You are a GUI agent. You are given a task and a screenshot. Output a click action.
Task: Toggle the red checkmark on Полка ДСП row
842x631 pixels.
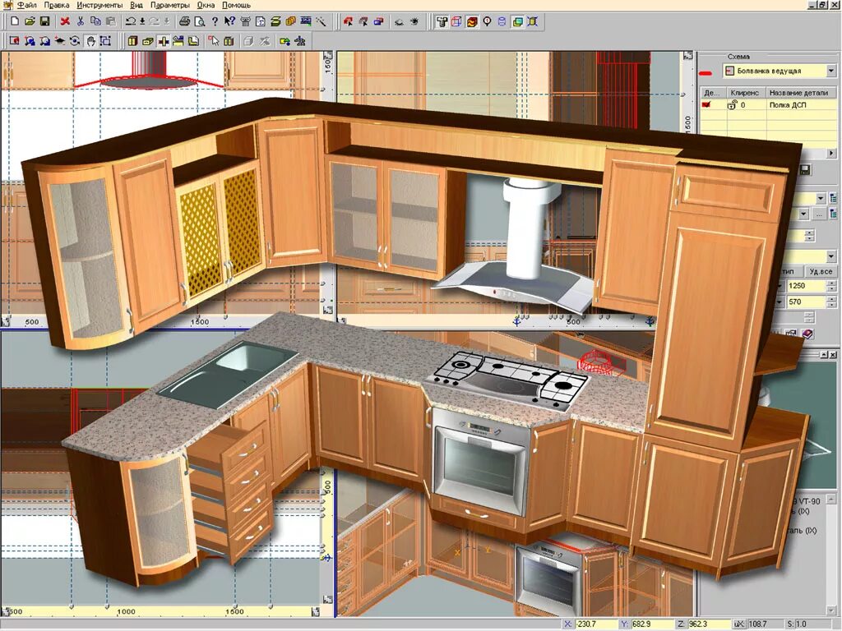click(706, 104)
